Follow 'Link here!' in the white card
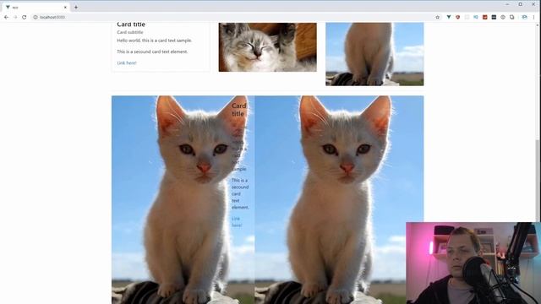Viewport: 541px width, 304px height. [127, 63]
